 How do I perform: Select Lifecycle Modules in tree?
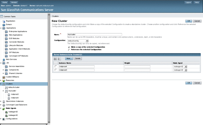coord(16,45)
